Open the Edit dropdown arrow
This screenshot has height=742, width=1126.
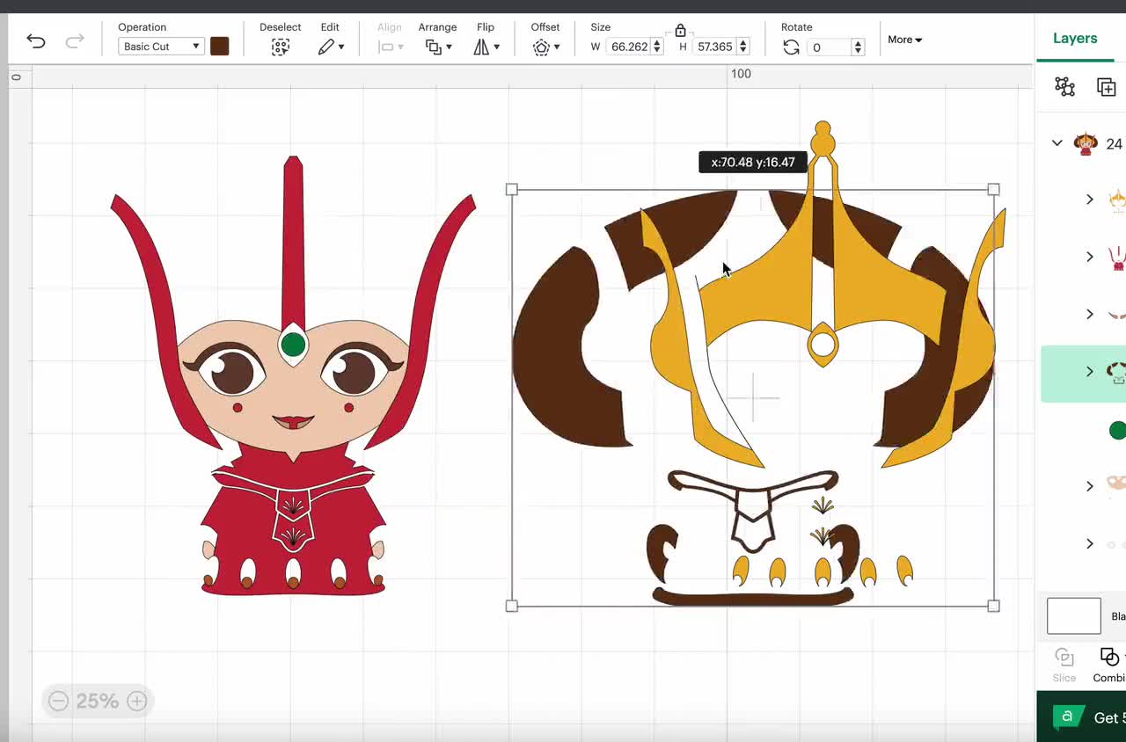tap(341, 47)
